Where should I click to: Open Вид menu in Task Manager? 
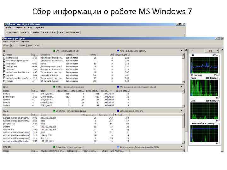tap(30, 27)
